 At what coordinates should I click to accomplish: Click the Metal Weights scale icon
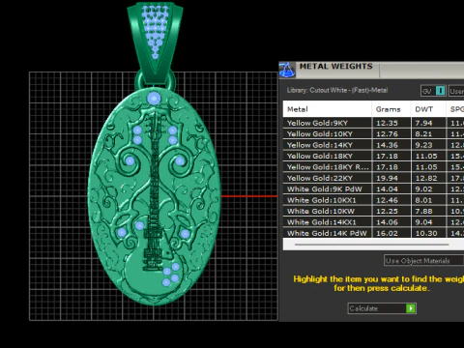[287, 70]
